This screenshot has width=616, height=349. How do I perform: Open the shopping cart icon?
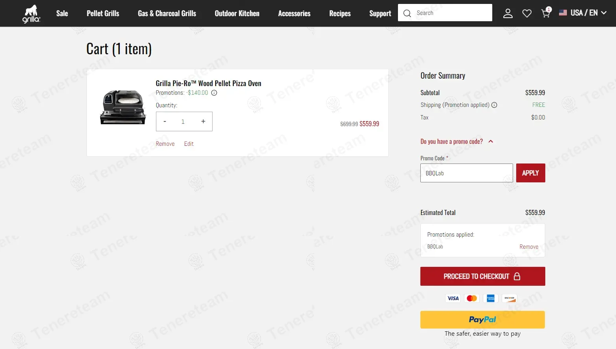coord(545,13)
